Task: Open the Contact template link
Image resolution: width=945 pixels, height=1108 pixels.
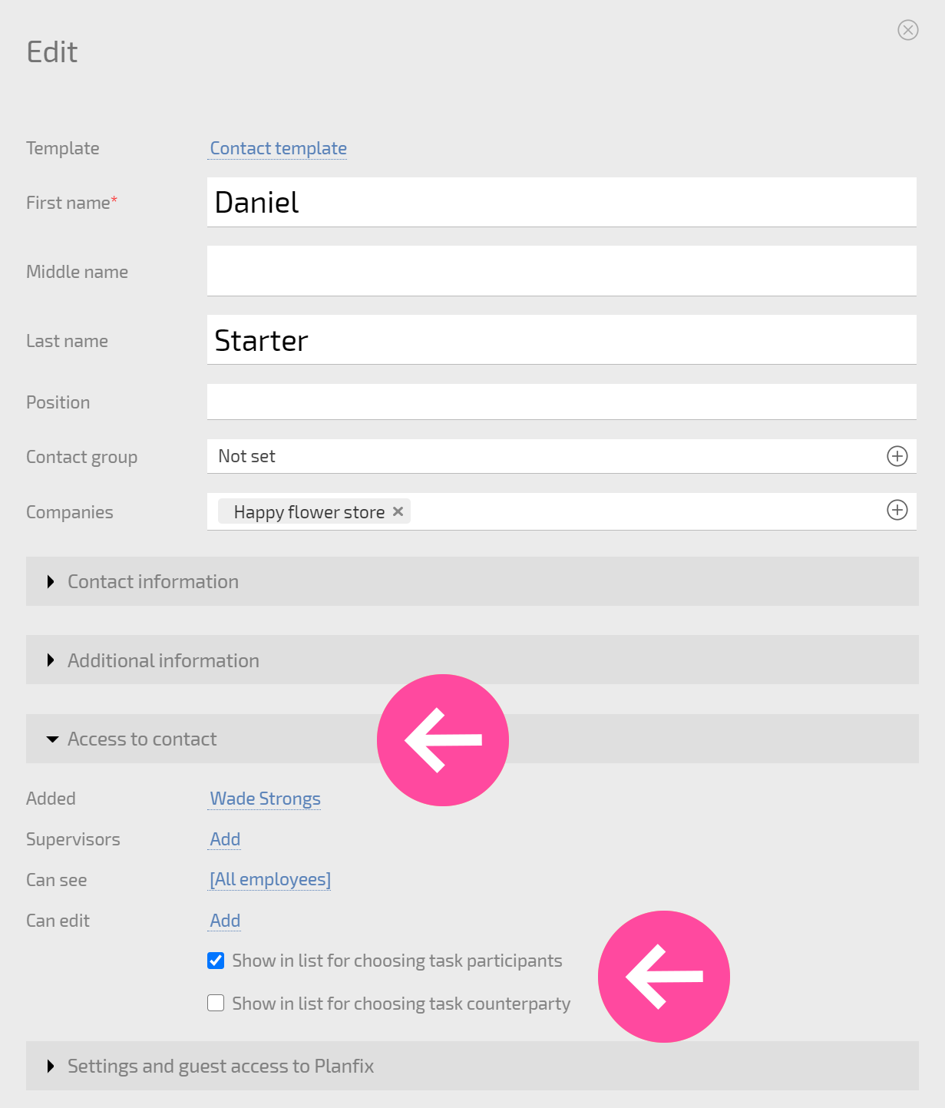Action: [279, 148]
